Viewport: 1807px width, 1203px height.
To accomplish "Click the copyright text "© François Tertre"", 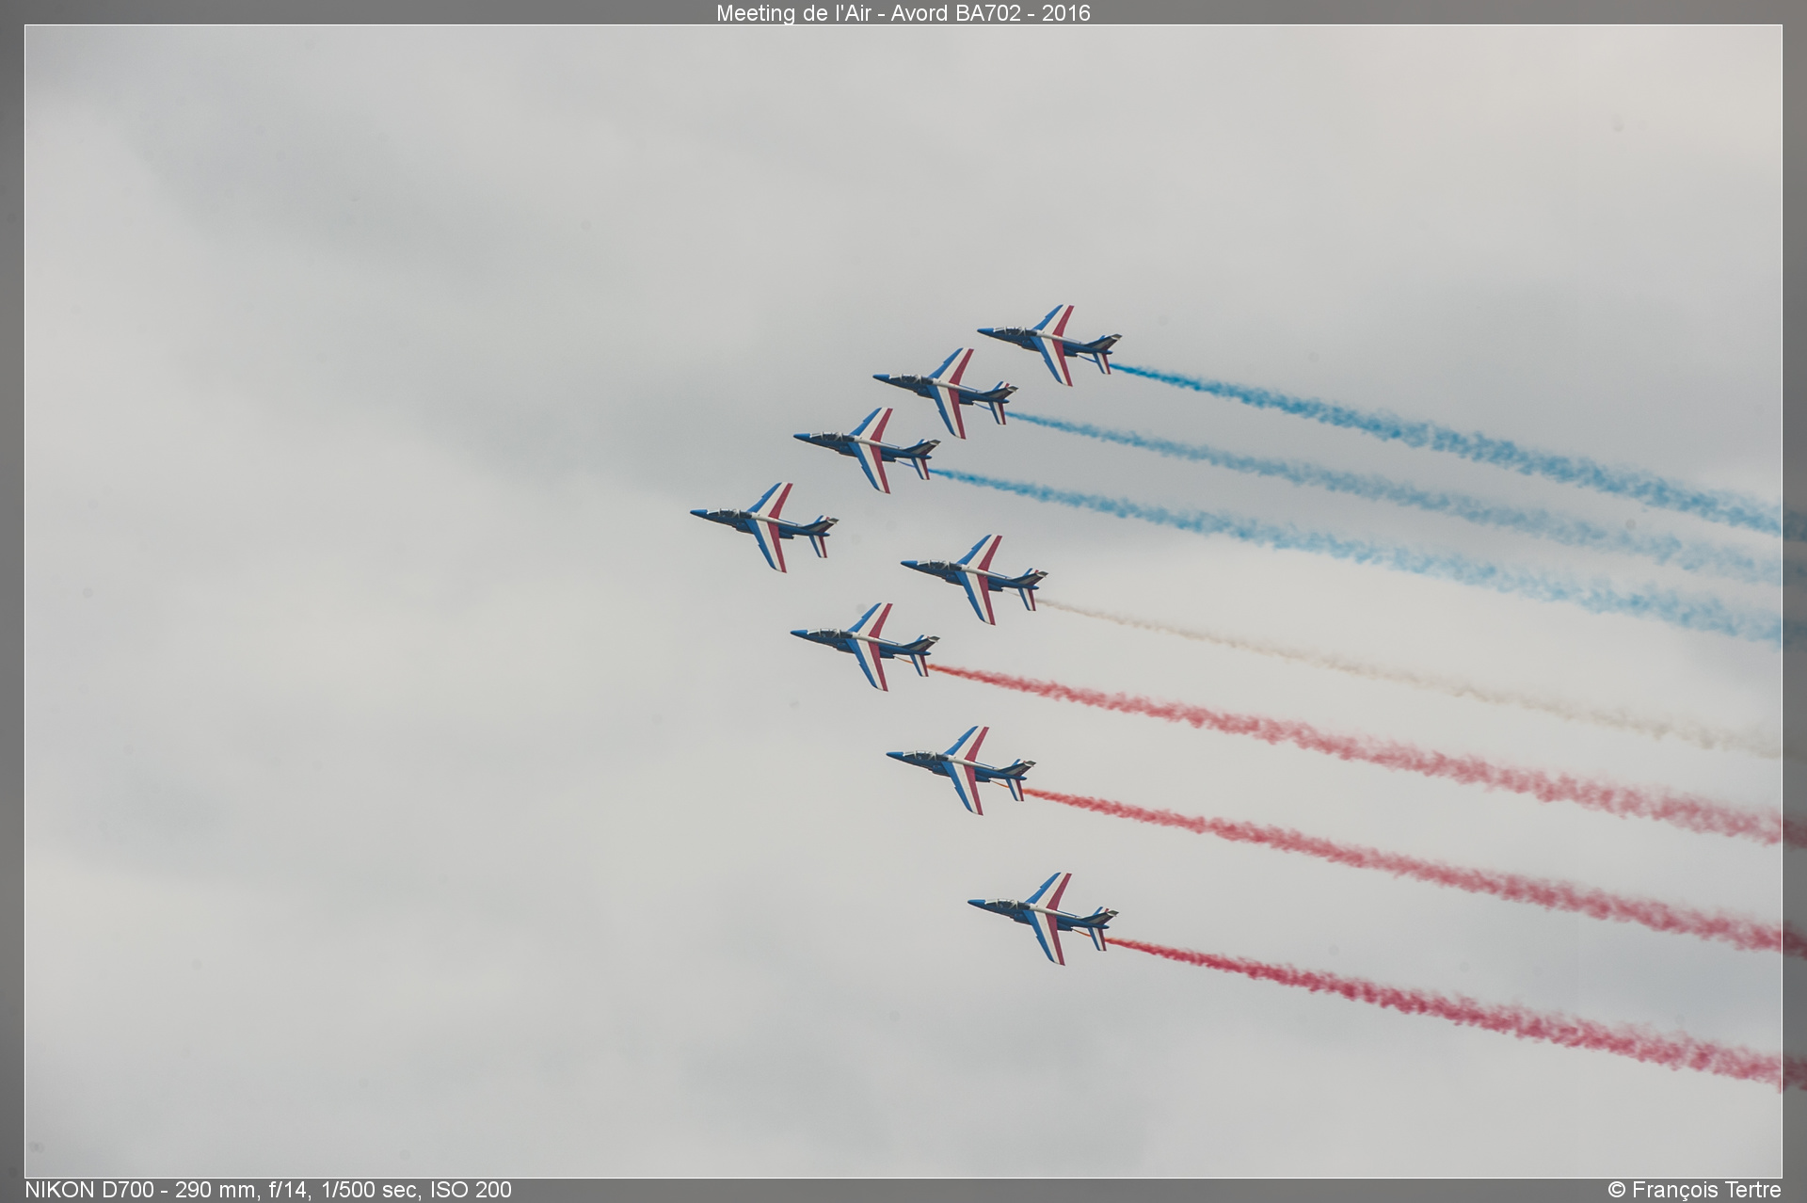I will [x=1694, y=1190].
